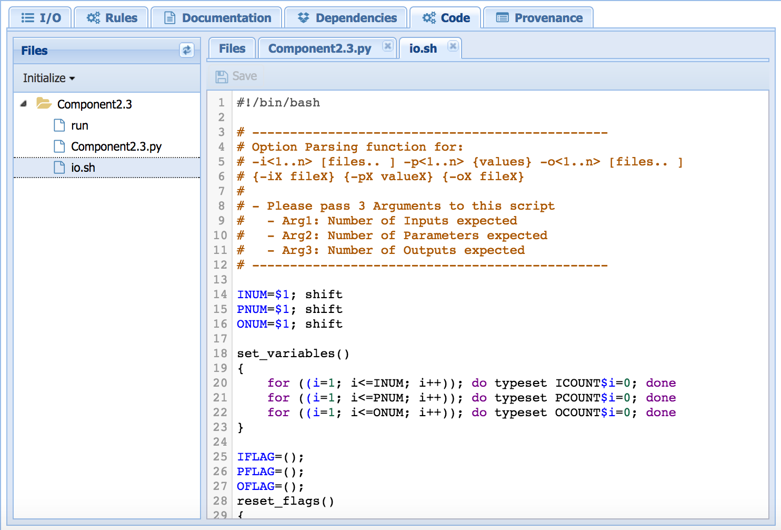Screen dimensions: 781x530
Task: Open the Initialize dropdown menu
Action: (x=49, y=78)
